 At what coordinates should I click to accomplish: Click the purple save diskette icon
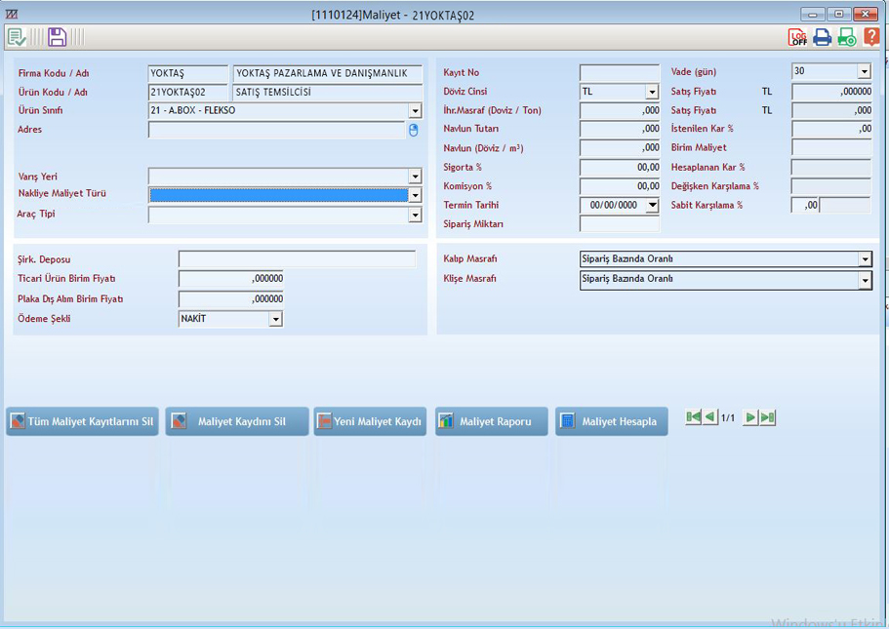(x=57, y=37)
